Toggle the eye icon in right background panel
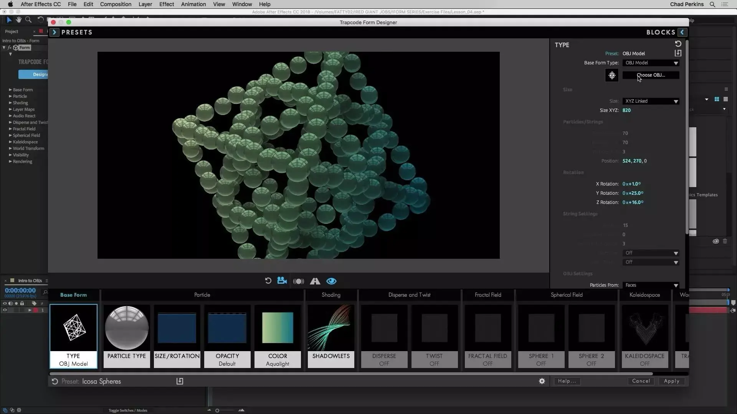Image resolution: width=737 pixels, height=414 pixels. coord(716,241)
